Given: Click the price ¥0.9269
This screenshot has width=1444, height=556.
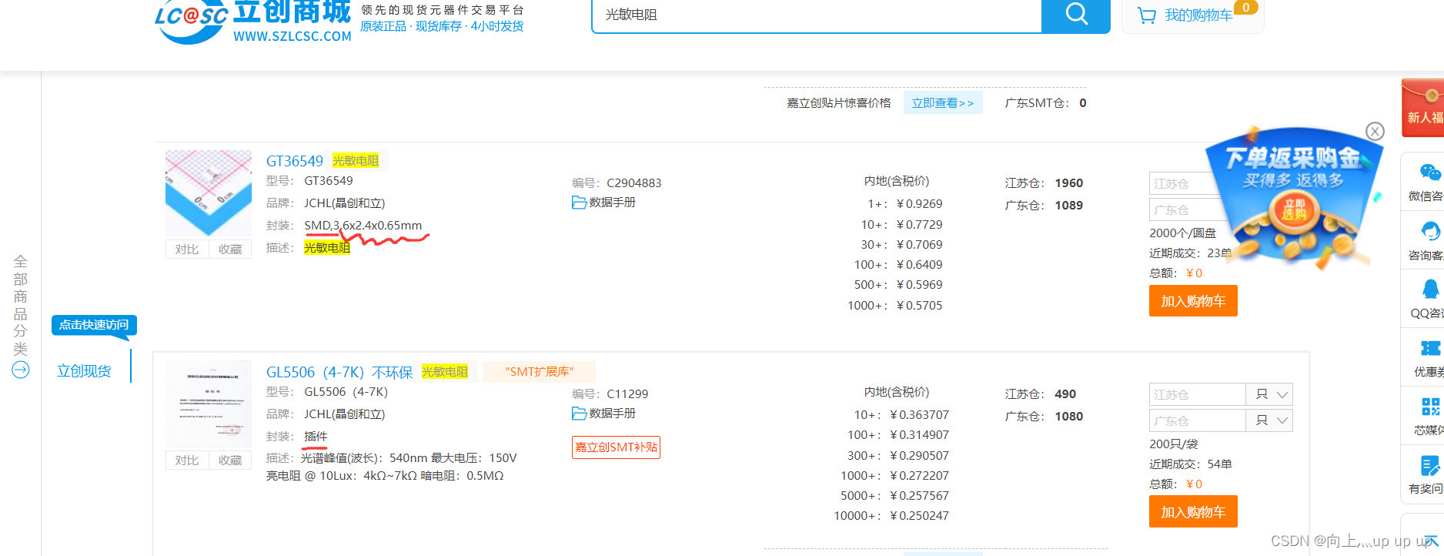Looking at the screenshot, I should pyautogui.click(x=920, y=204).
